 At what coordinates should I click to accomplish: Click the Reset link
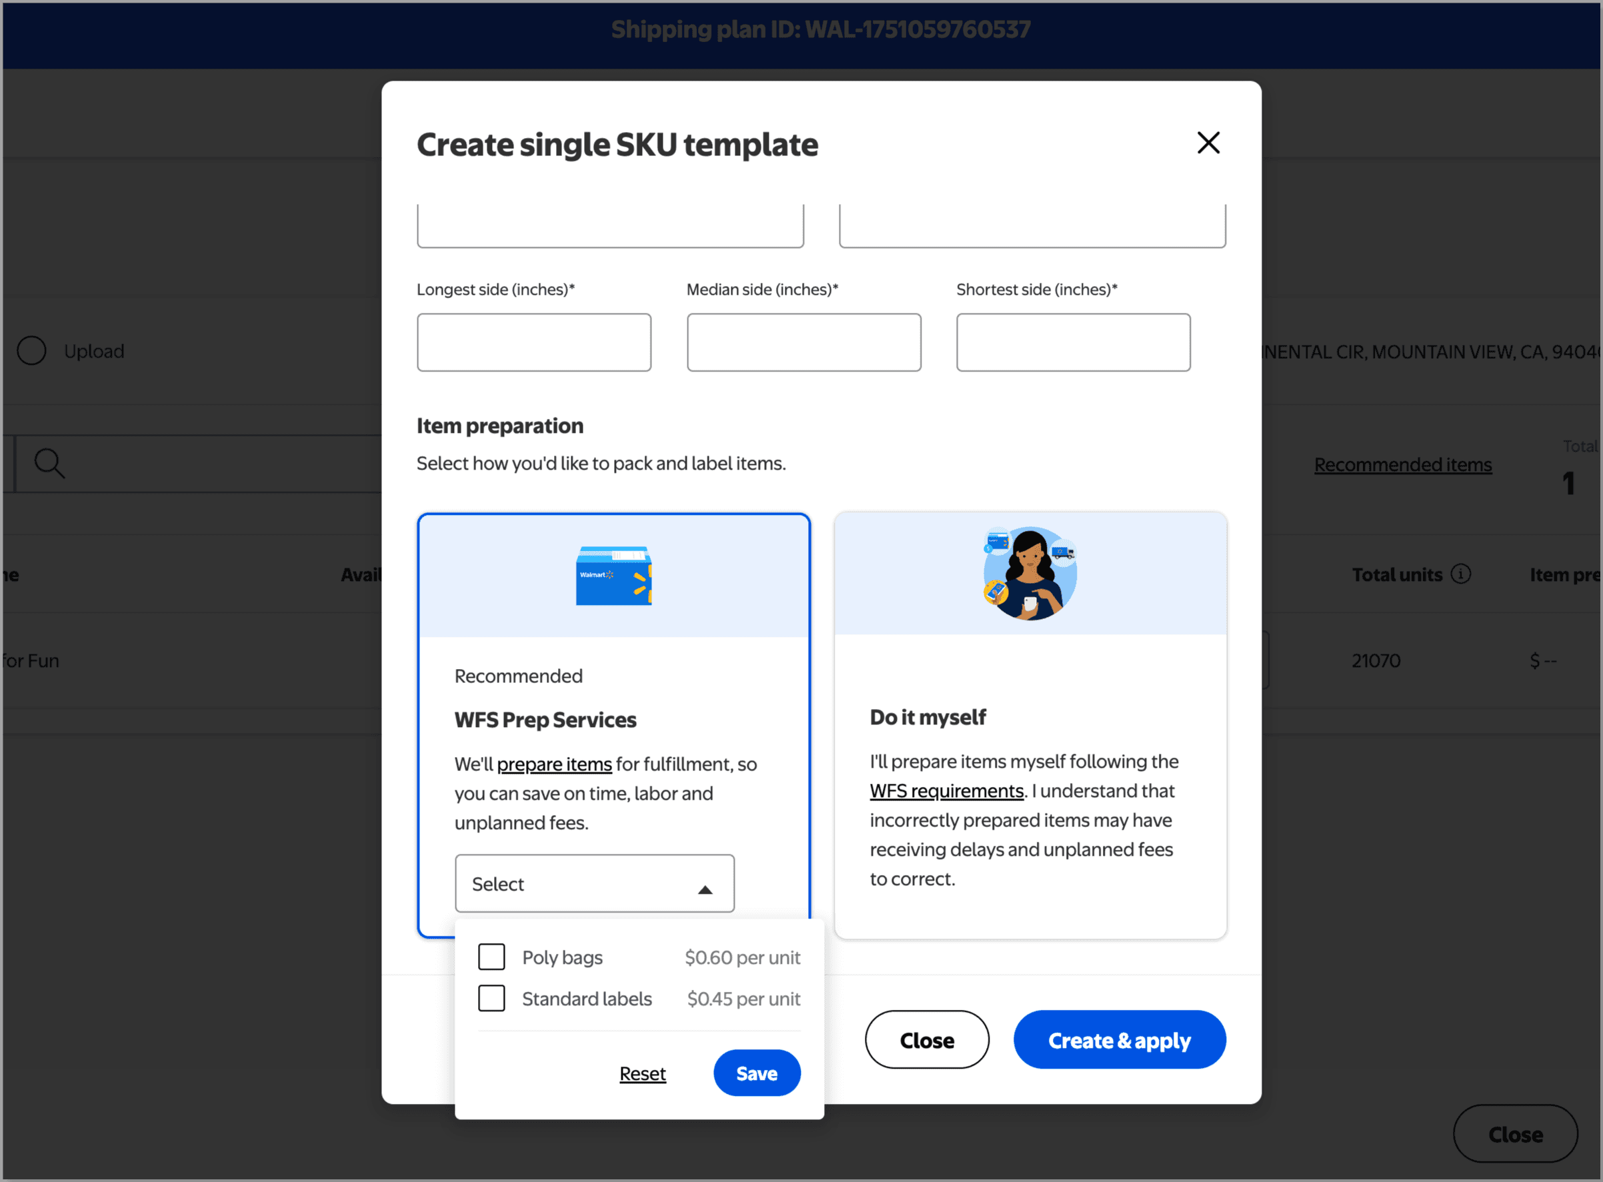coord(641,1074)
